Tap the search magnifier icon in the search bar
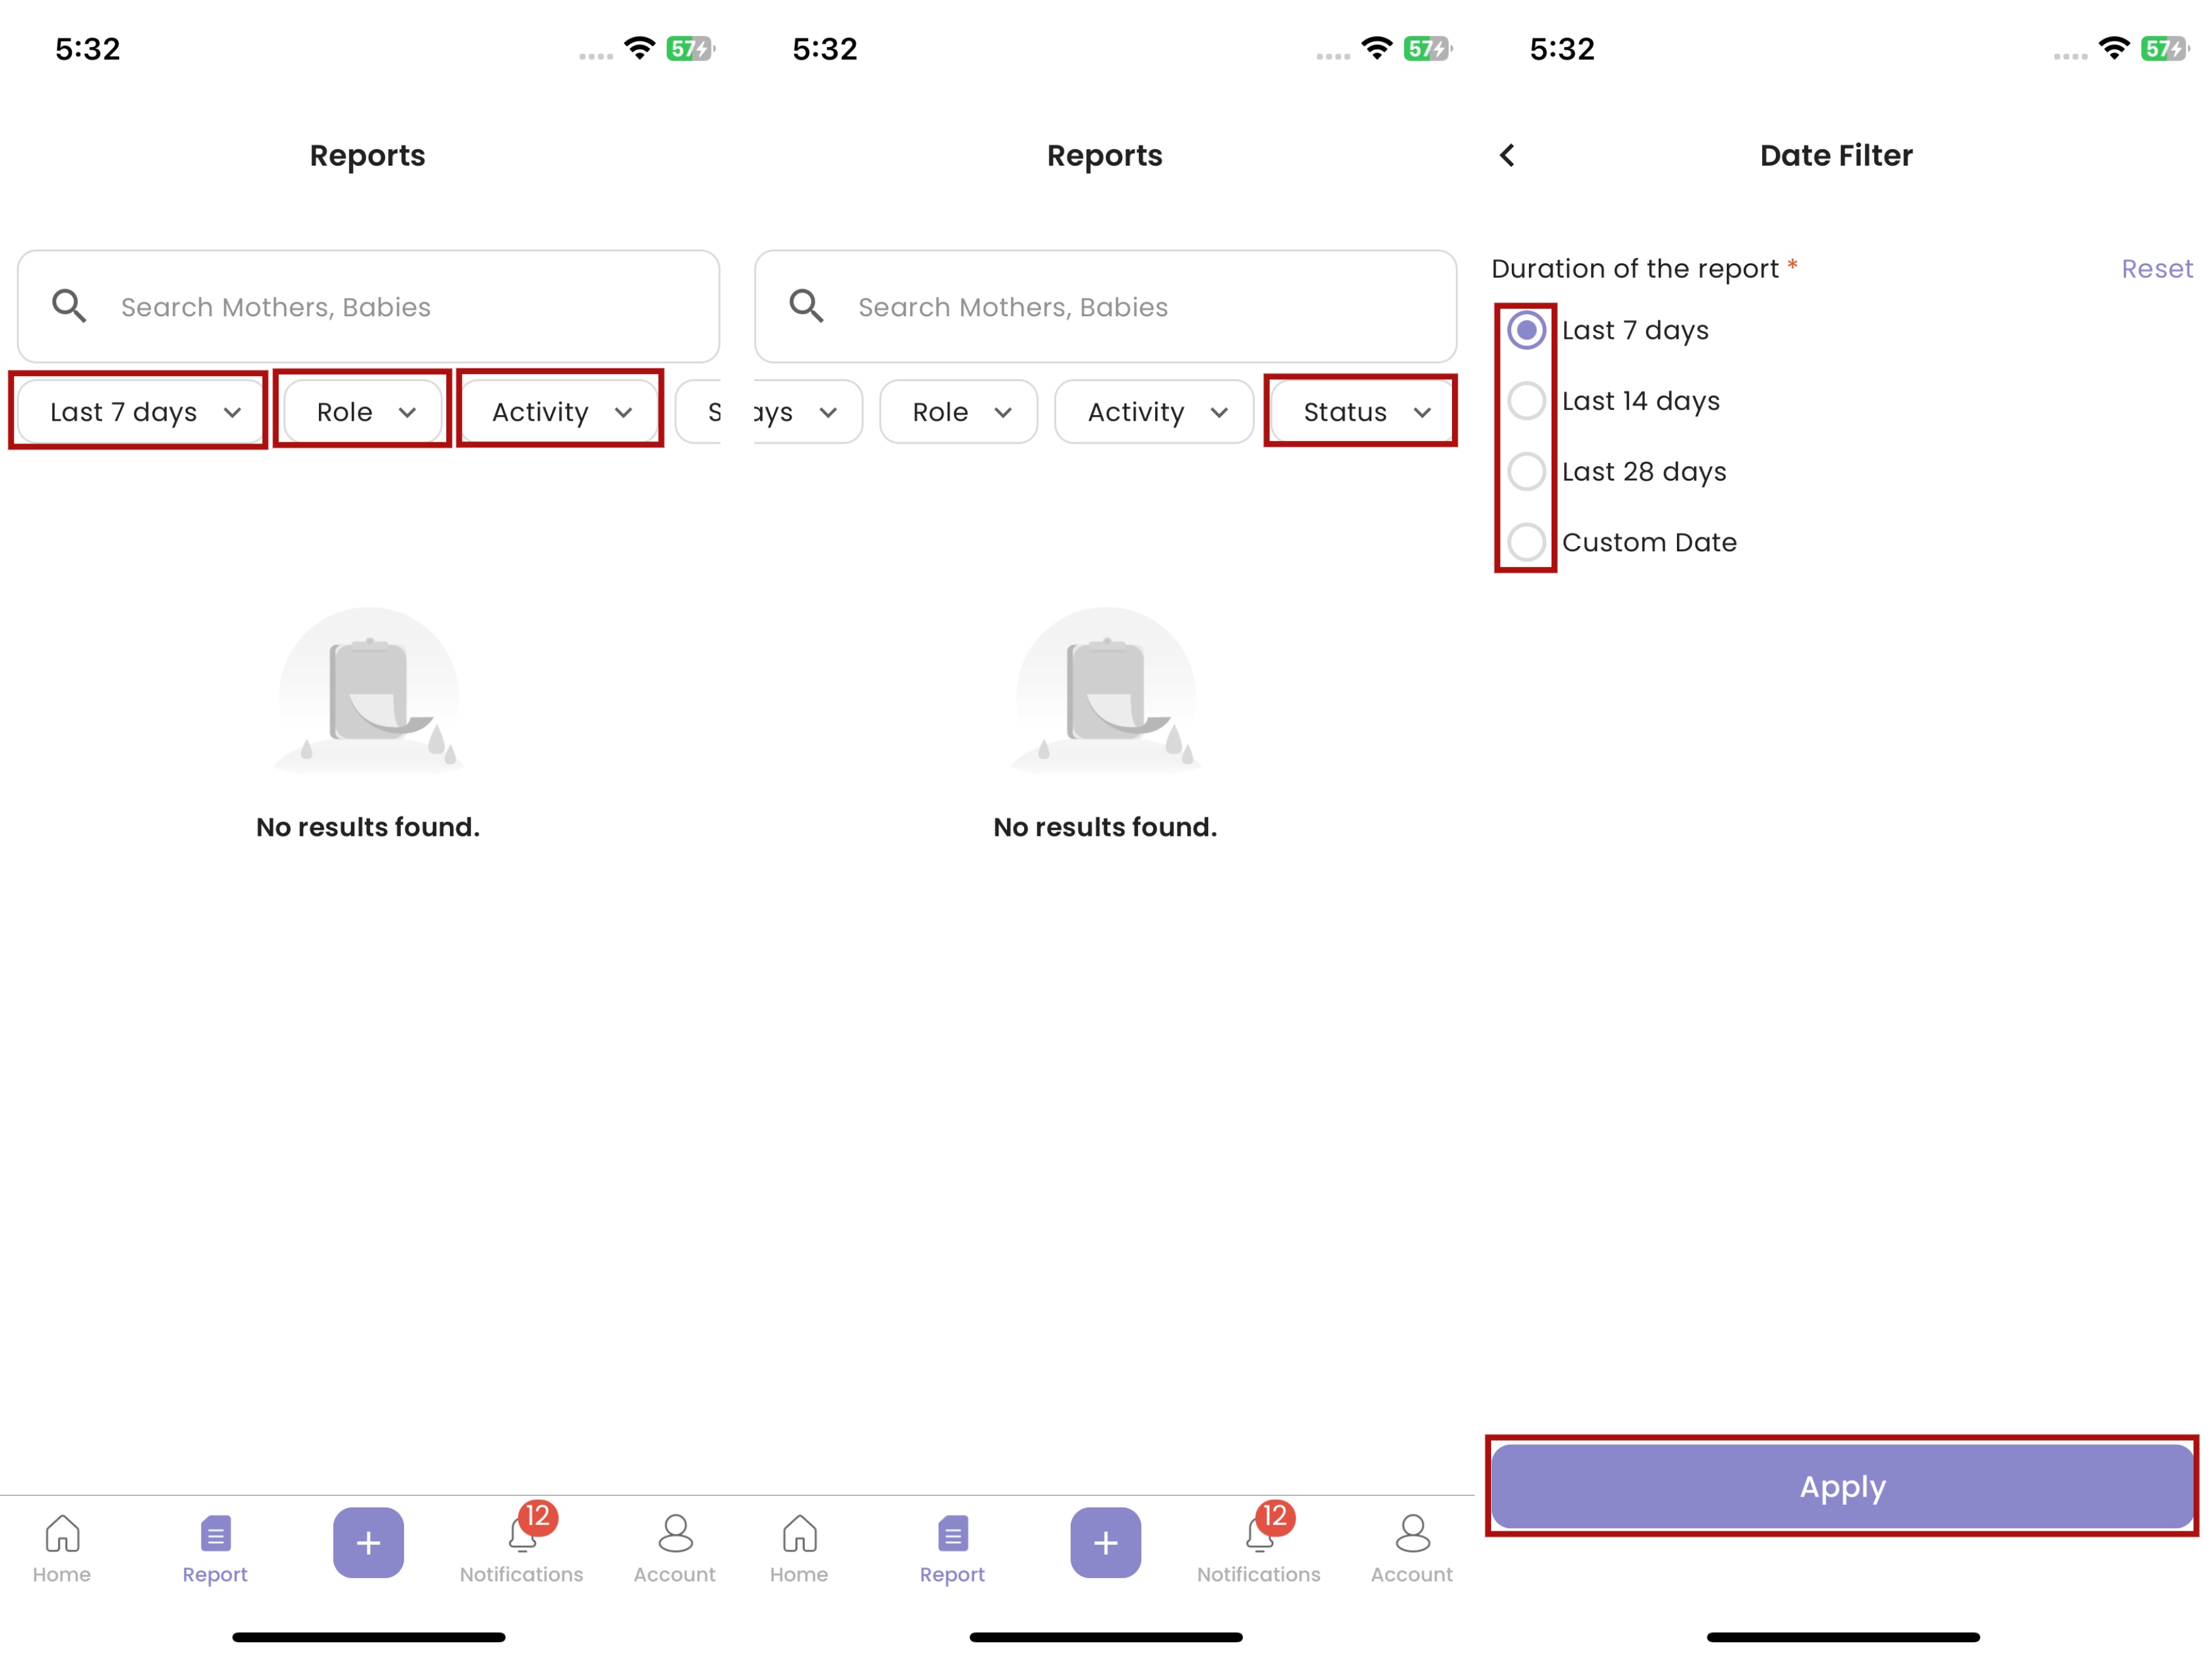 [68, 306]
